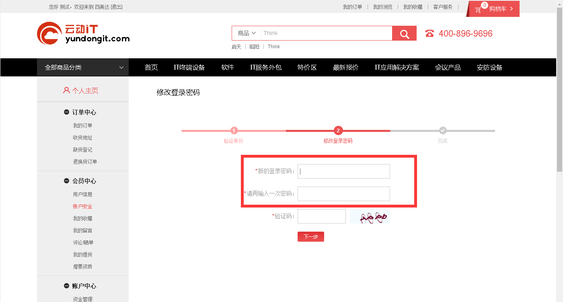Screen dimensions: 563x302
Task: Focus the 请再输入一次密码 input field
Action: pos(343,194)
